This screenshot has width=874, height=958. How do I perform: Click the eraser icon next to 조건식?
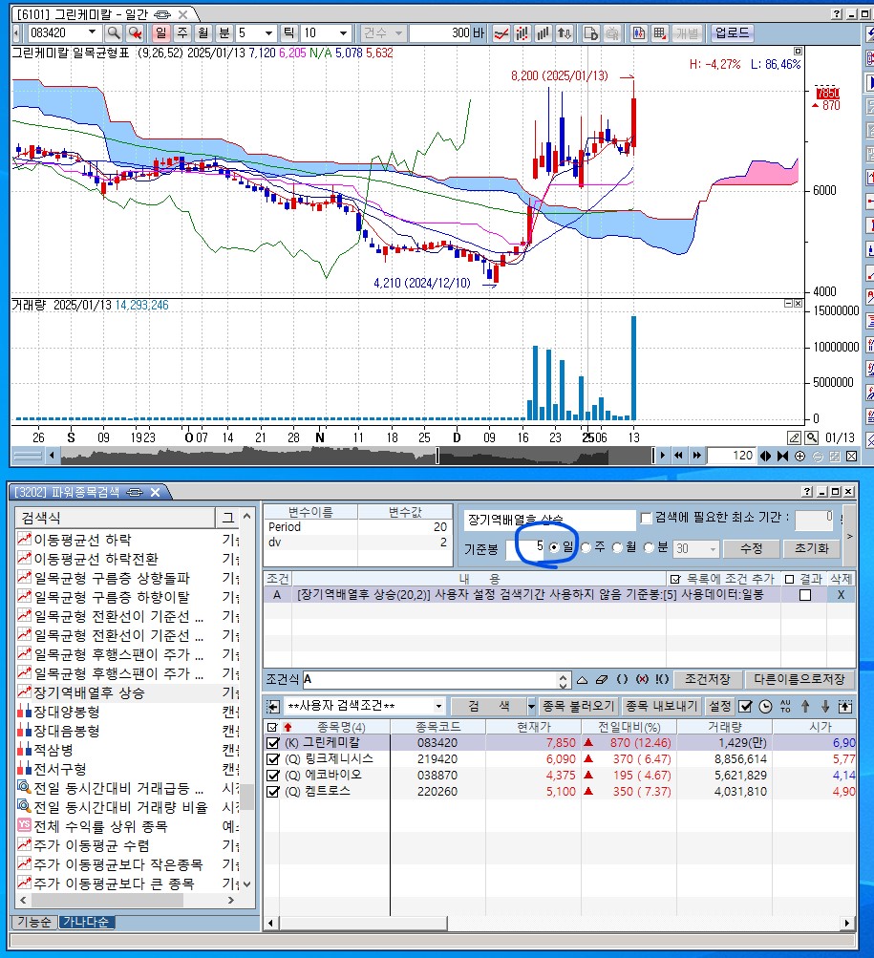pyautogui.click(x=601, y=680)
